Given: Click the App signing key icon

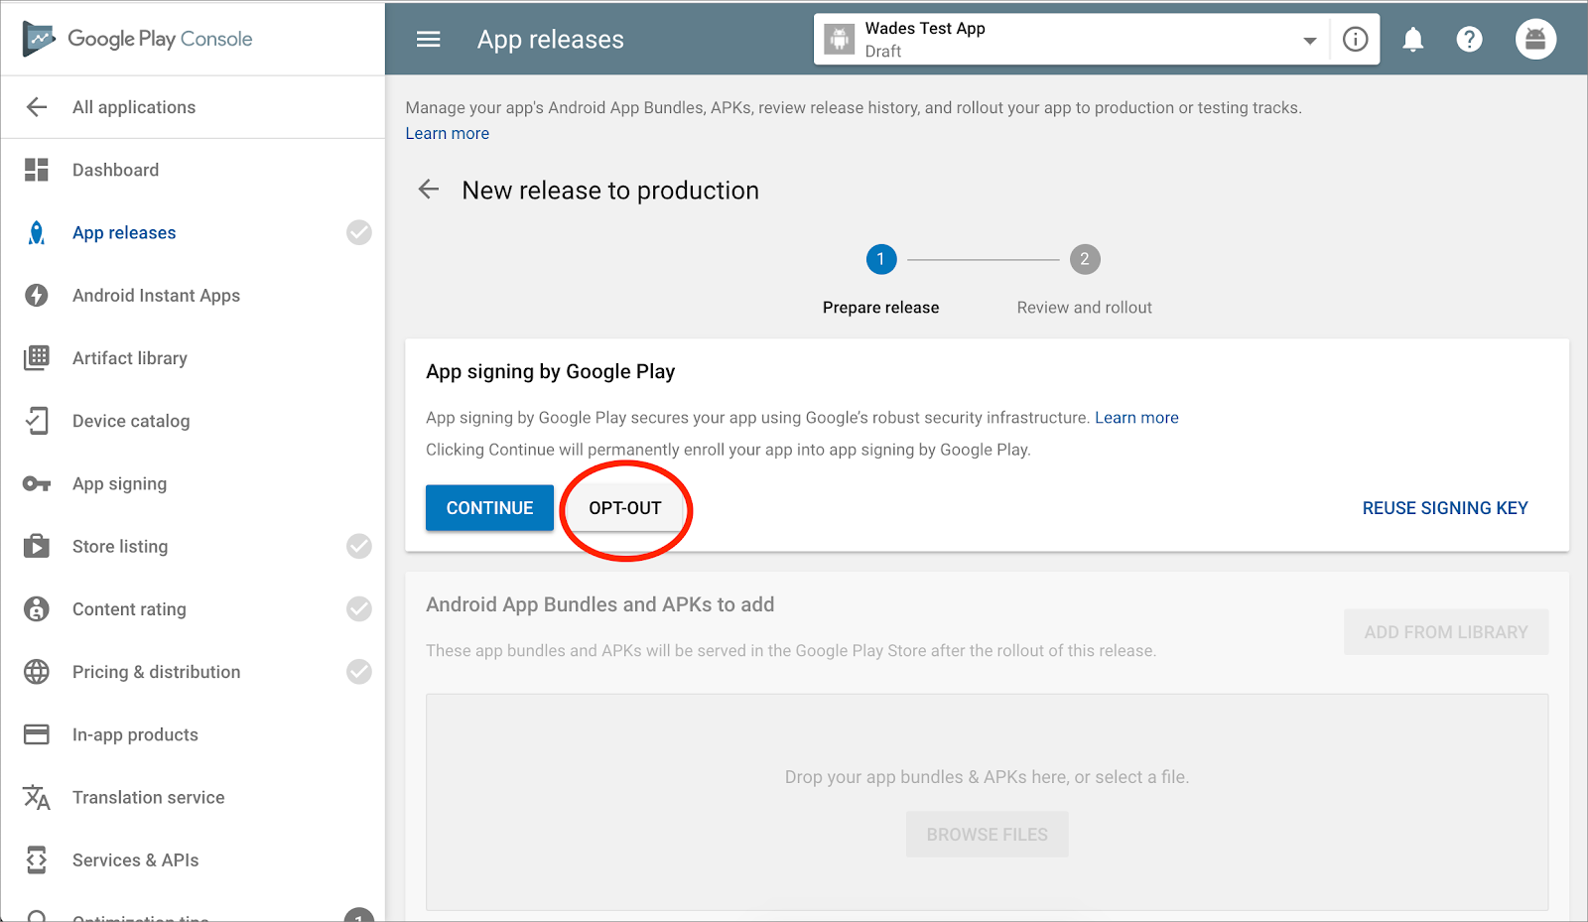Looking at the screenshot, I should point(37,483).
